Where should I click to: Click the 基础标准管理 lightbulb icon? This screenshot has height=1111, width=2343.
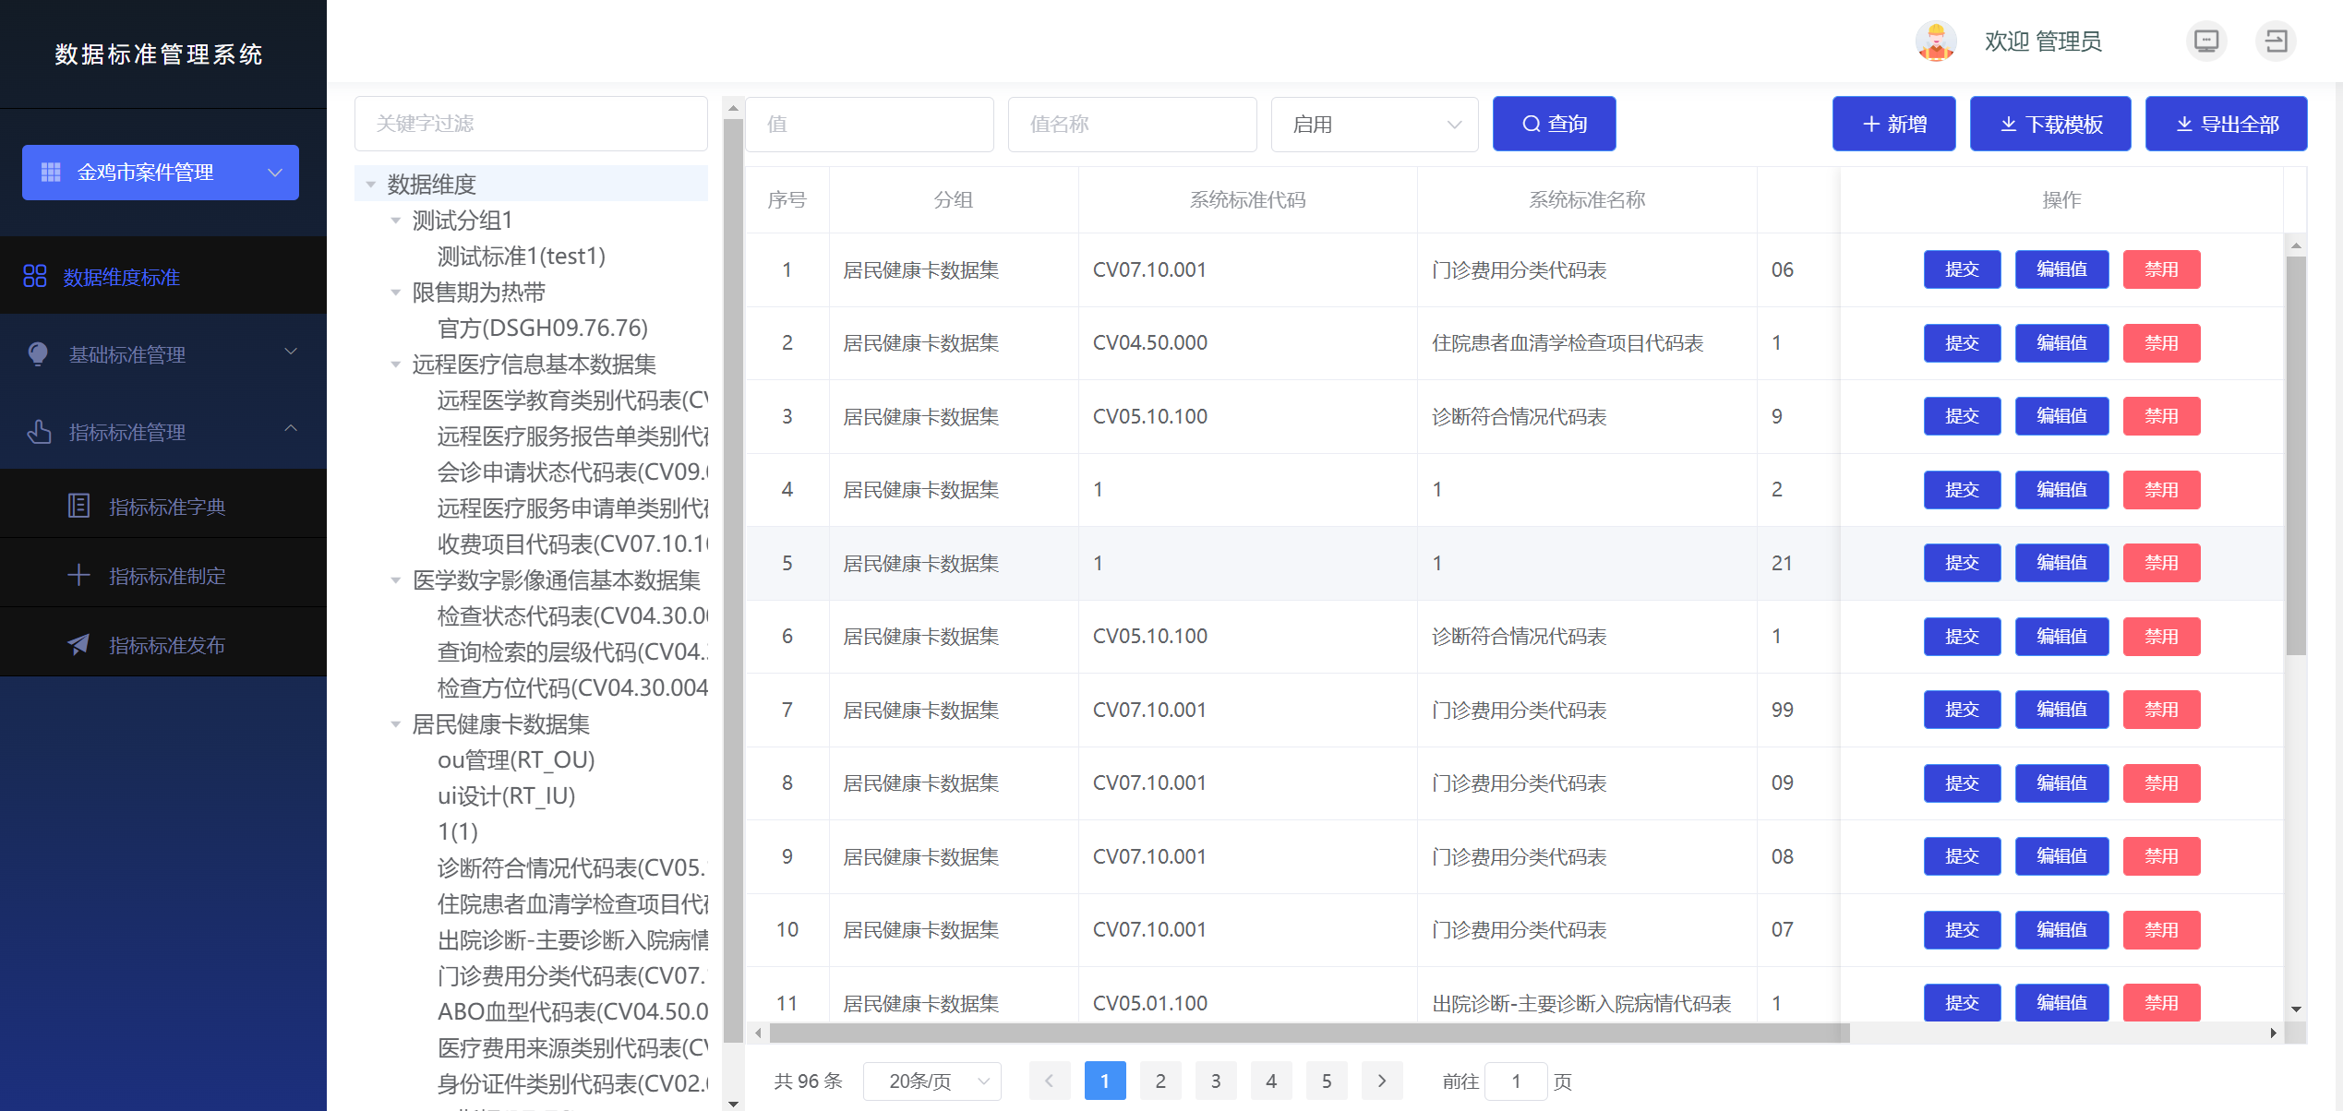[x=38, y=353]
